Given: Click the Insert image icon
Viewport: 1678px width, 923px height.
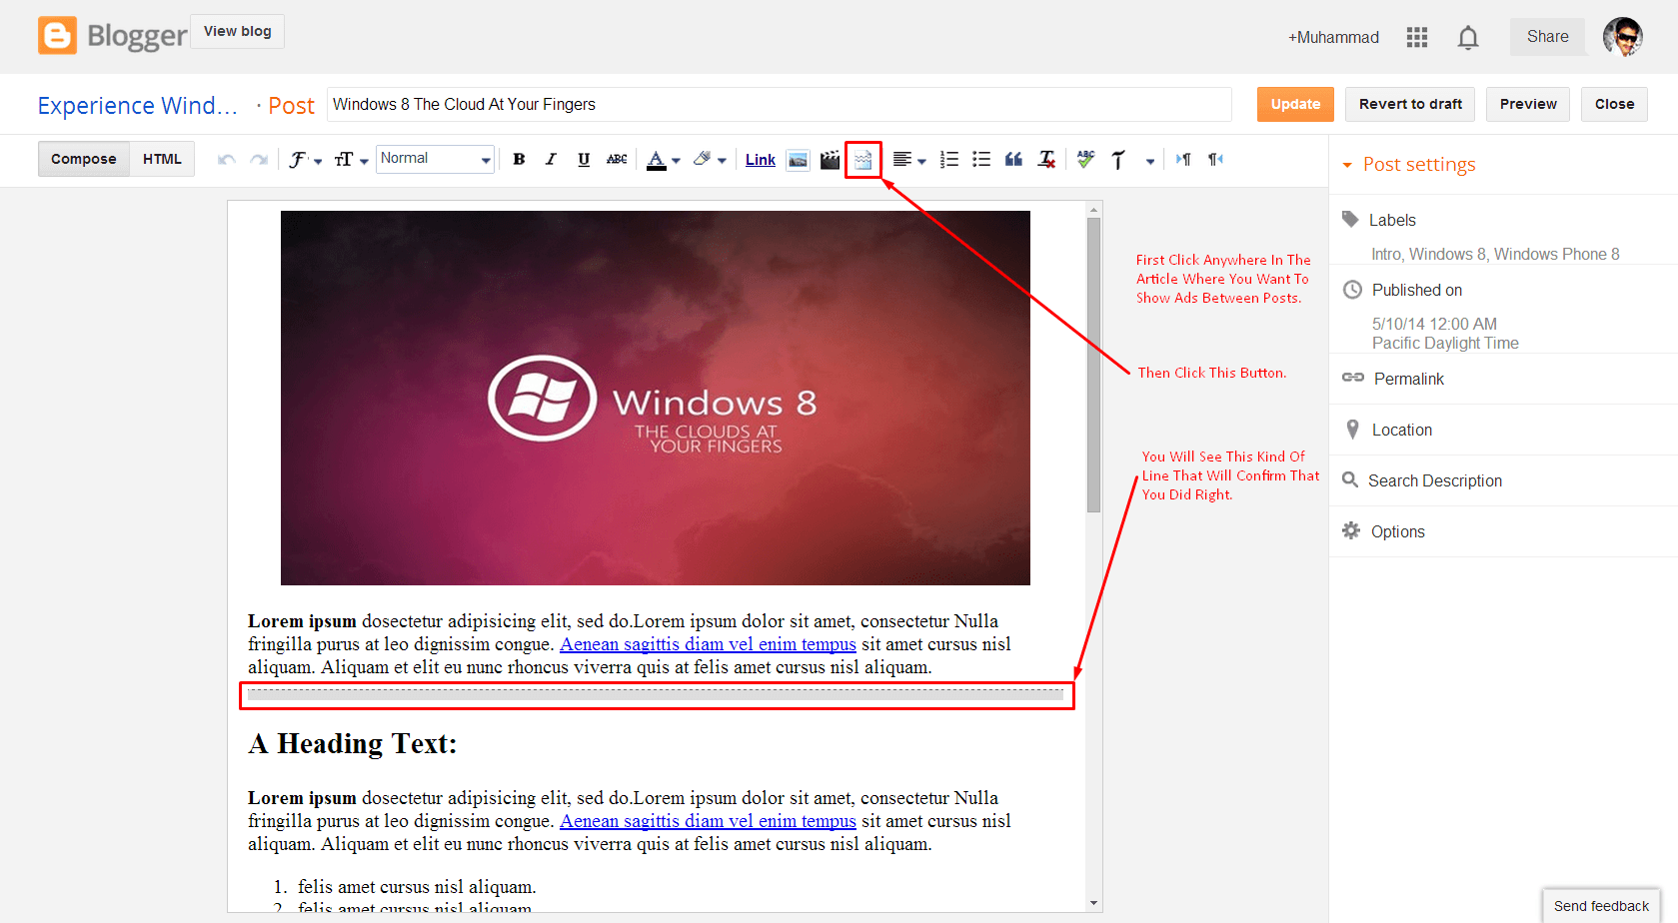Looking at the screenshot, I should 798,160.
